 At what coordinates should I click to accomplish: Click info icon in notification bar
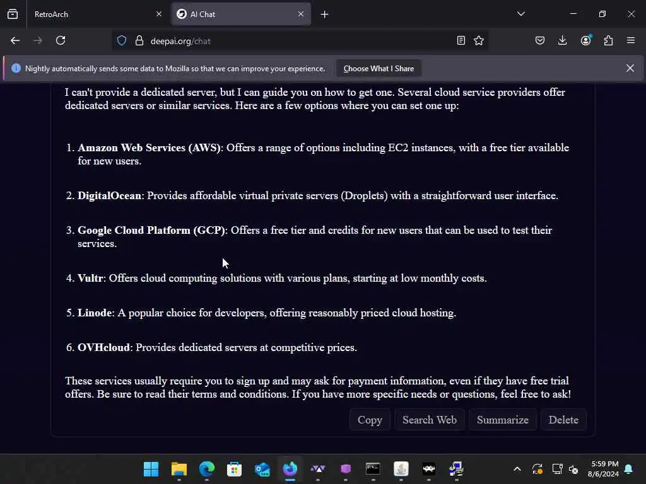16,68
